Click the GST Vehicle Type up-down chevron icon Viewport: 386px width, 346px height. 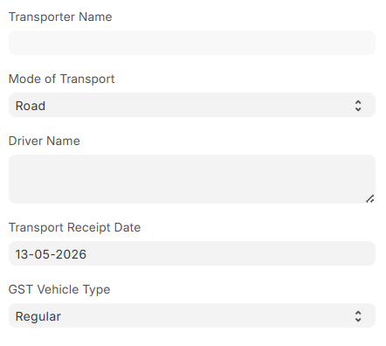click(x=358, y=316)
